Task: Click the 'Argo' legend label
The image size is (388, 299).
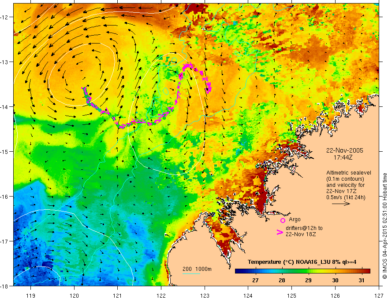Action: point(295,219)
